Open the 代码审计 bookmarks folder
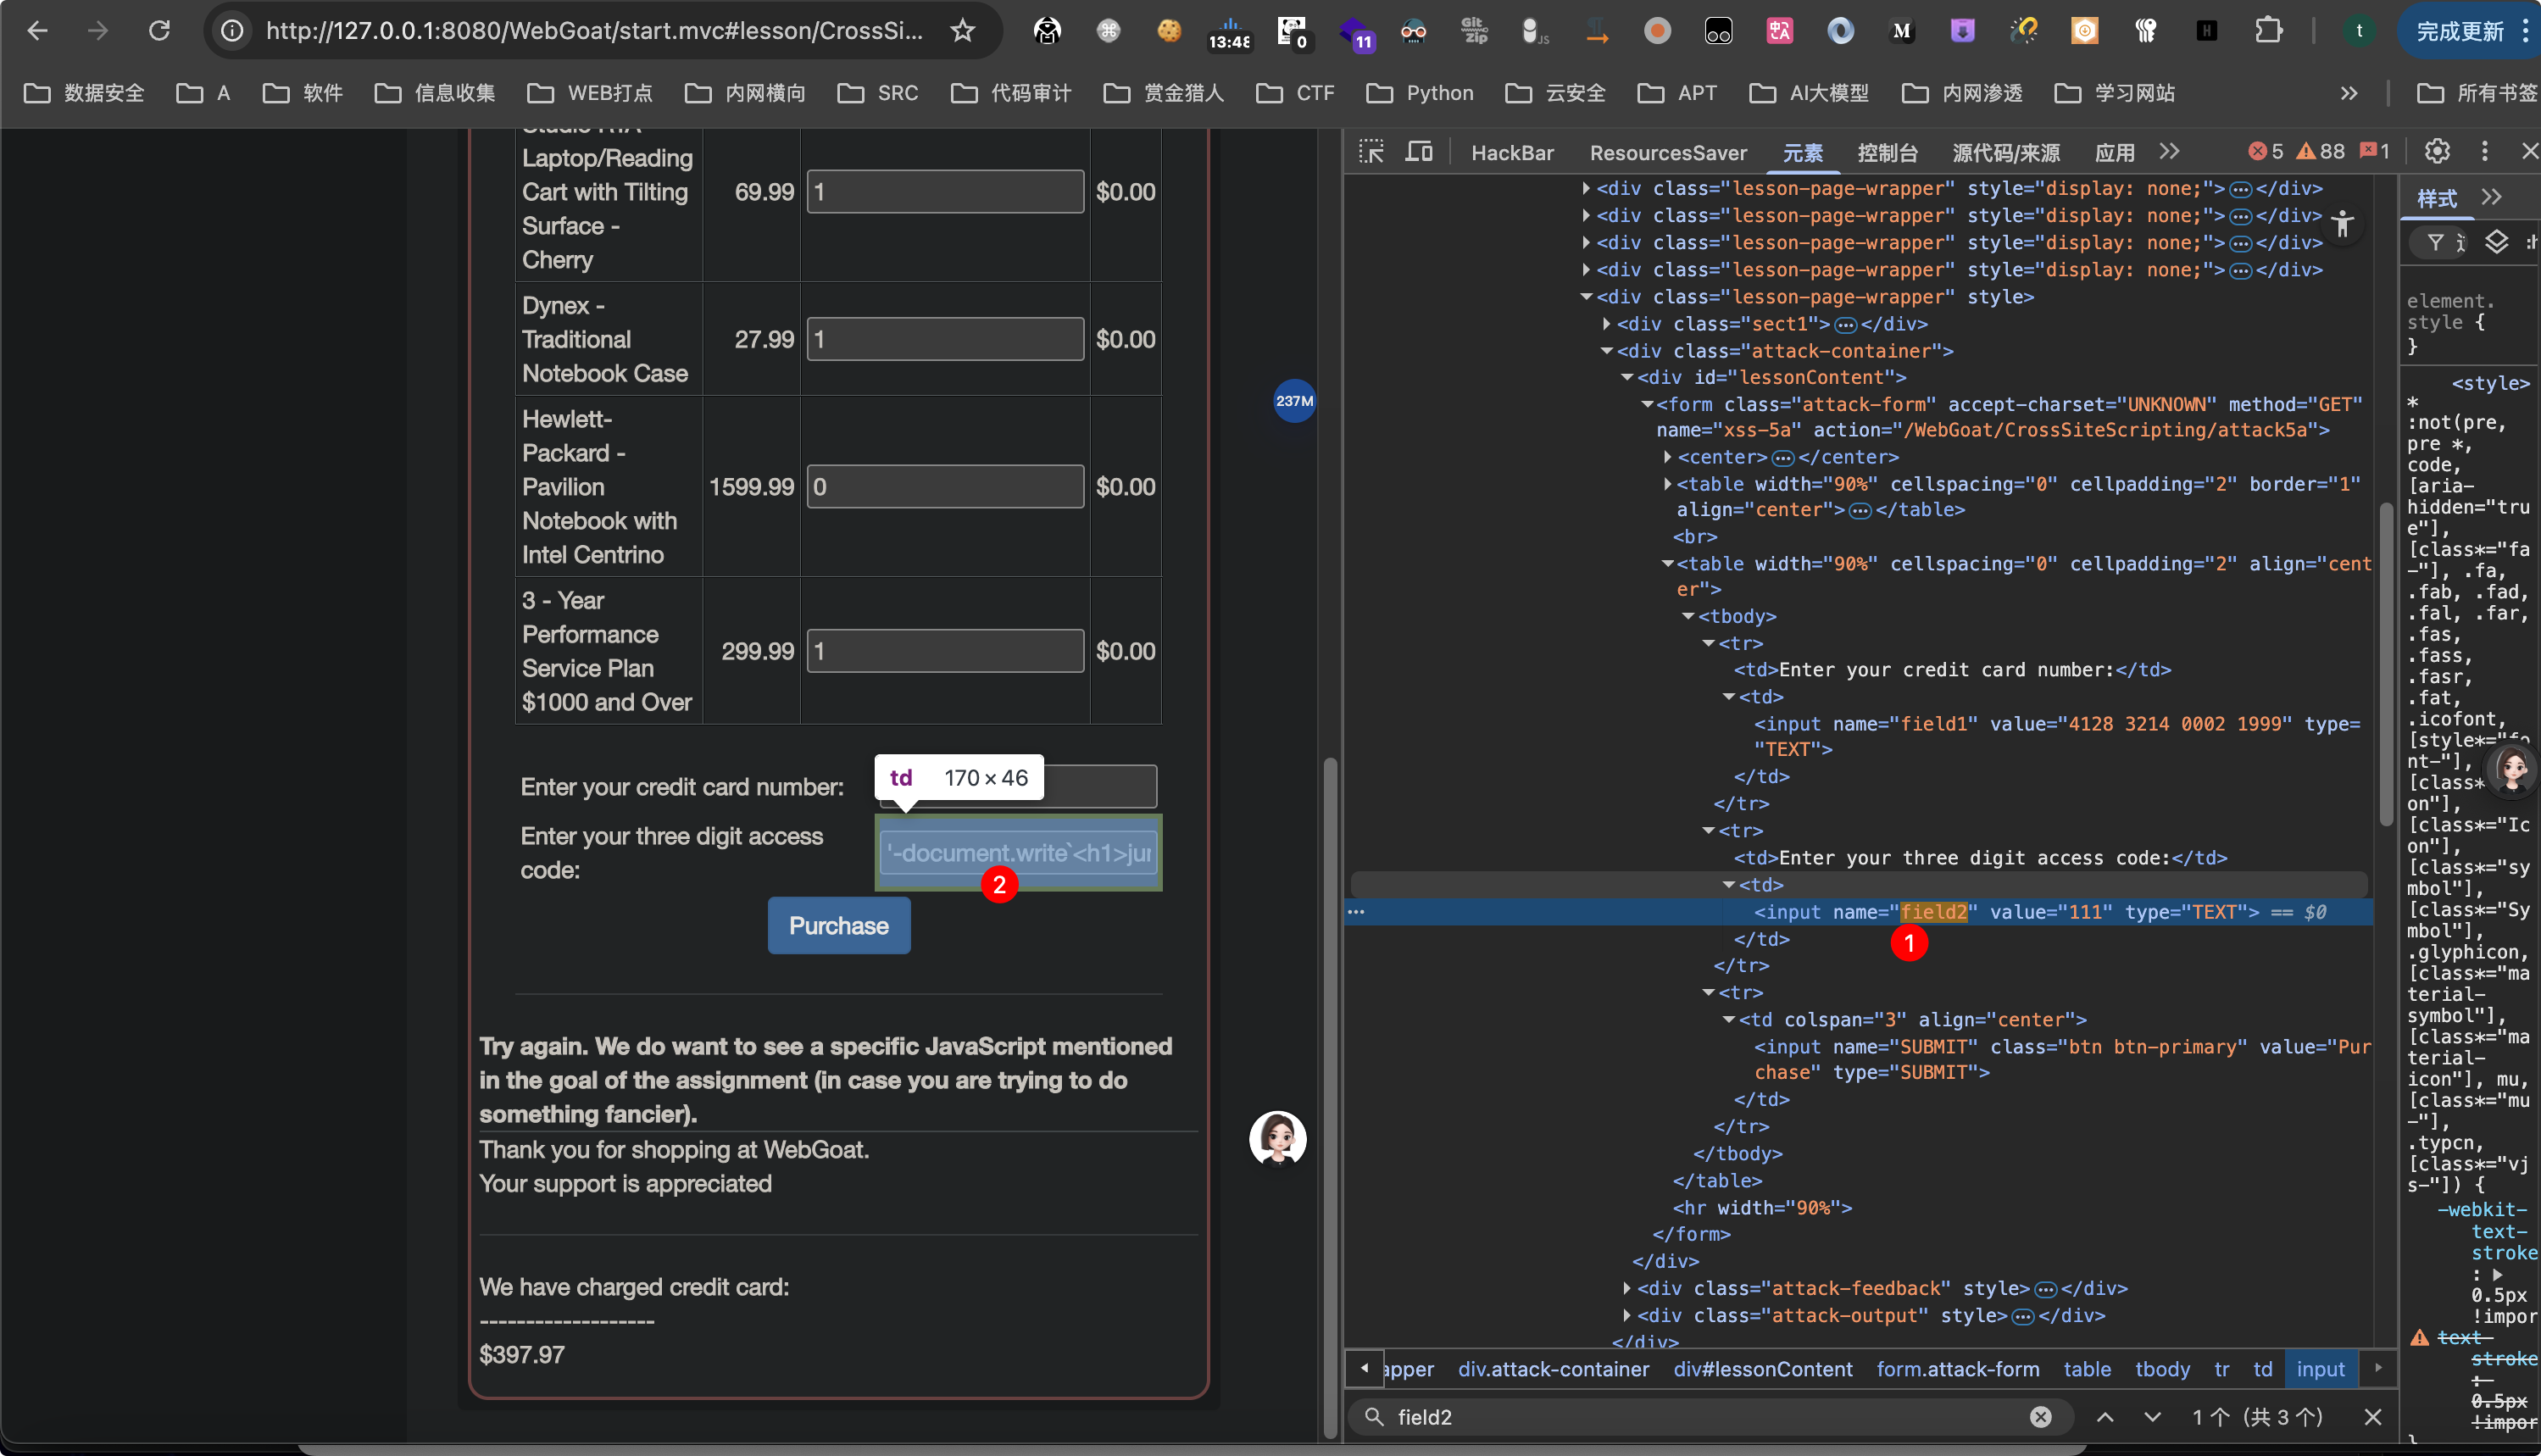This screenshot has height=1456, width=2541. pyautogui.click(x=1011, y=93)
